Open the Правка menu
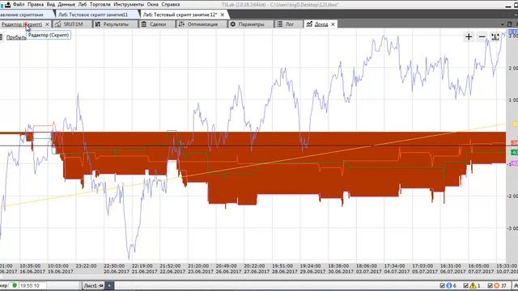 [x=36, y=5]
